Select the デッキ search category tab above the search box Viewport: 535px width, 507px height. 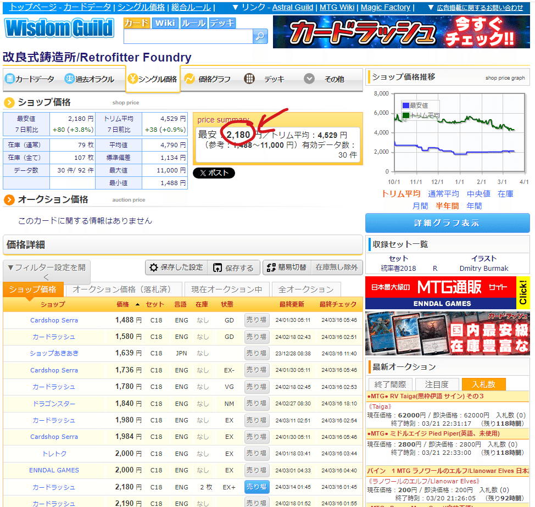(x=222, y=23)
